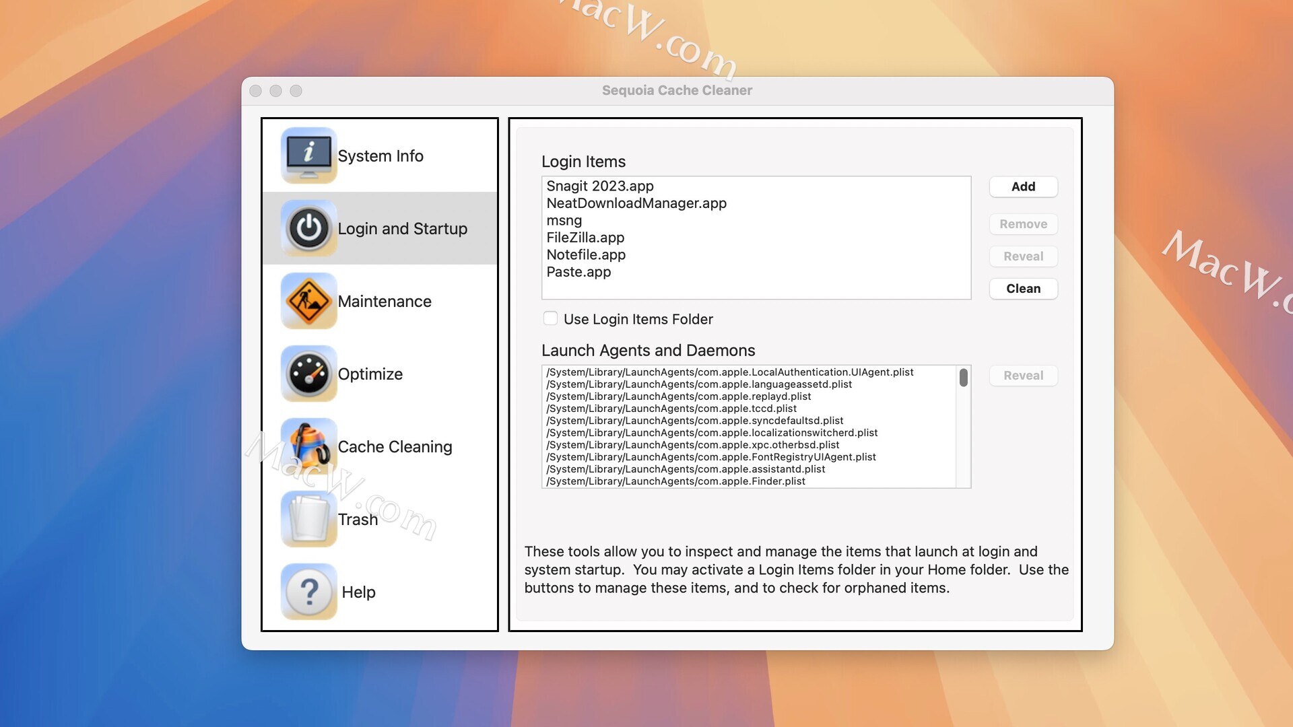Viewport: 1293px width, 727px height.
Task: Select the Optimize gauge icon
Action: point(308,374)
